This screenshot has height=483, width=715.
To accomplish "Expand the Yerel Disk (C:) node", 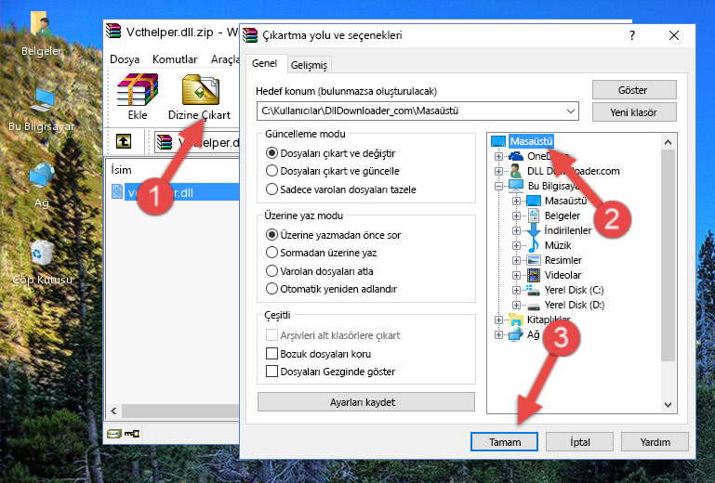I will click(x=516, y=290).
